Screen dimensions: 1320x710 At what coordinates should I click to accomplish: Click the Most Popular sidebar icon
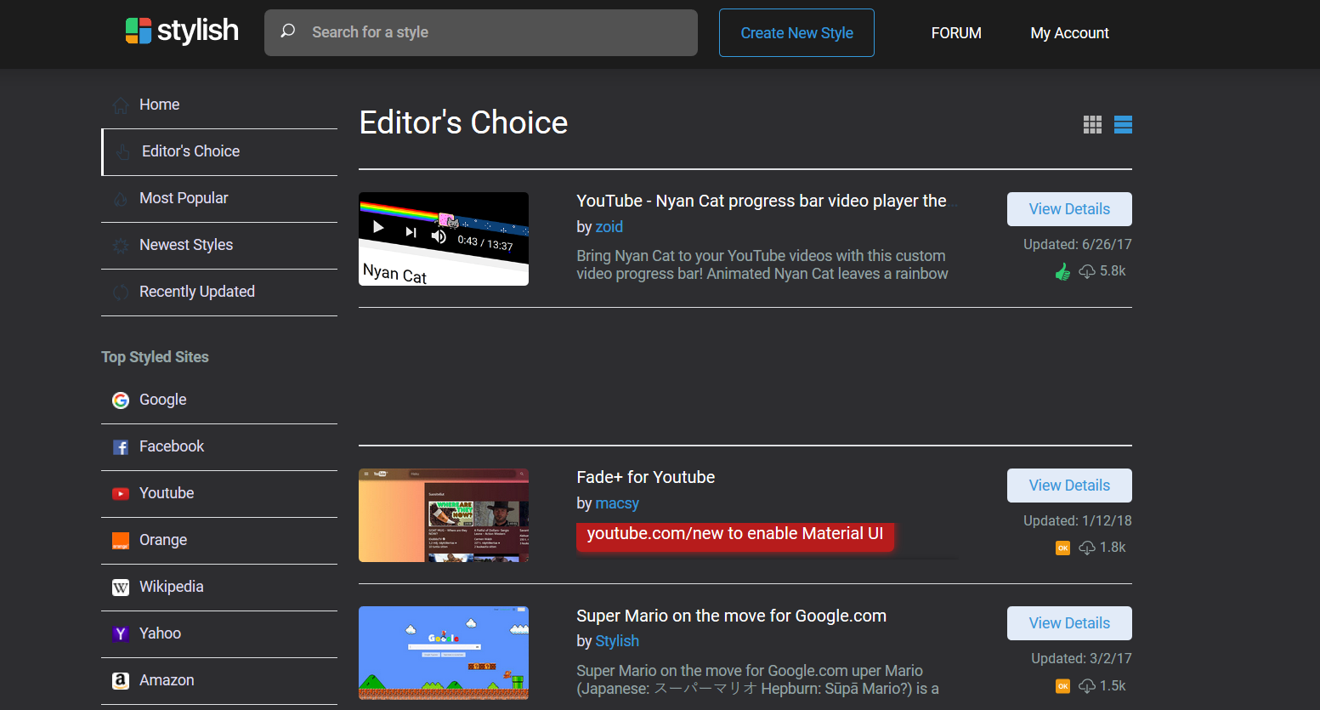(121, 199)
